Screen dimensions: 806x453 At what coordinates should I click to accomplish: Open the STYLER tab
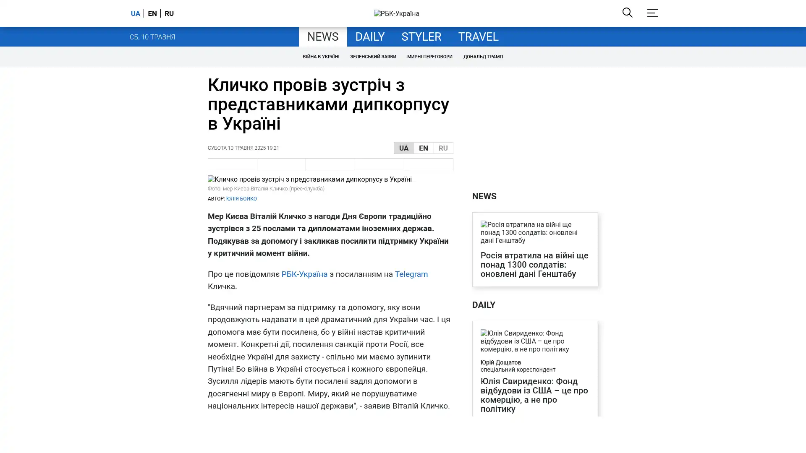pos(421,37)
